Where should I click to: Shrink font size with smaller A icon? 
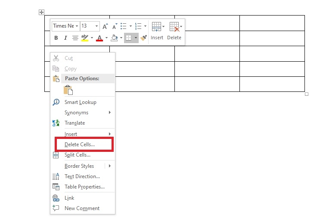(115, 26)
